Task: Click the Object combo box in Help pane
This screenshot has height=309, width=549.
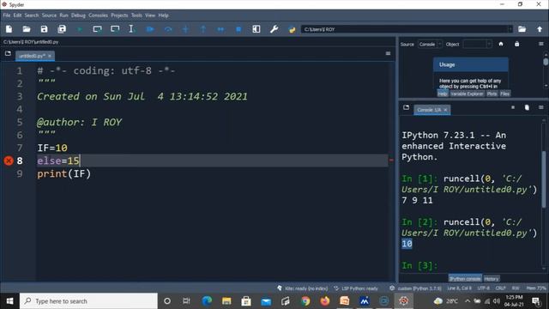Action: coord(477,44)
